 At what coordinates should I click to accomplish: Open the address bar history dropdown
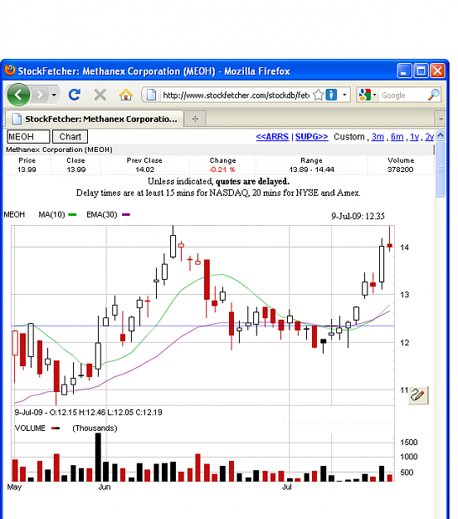tap(344, 95)
